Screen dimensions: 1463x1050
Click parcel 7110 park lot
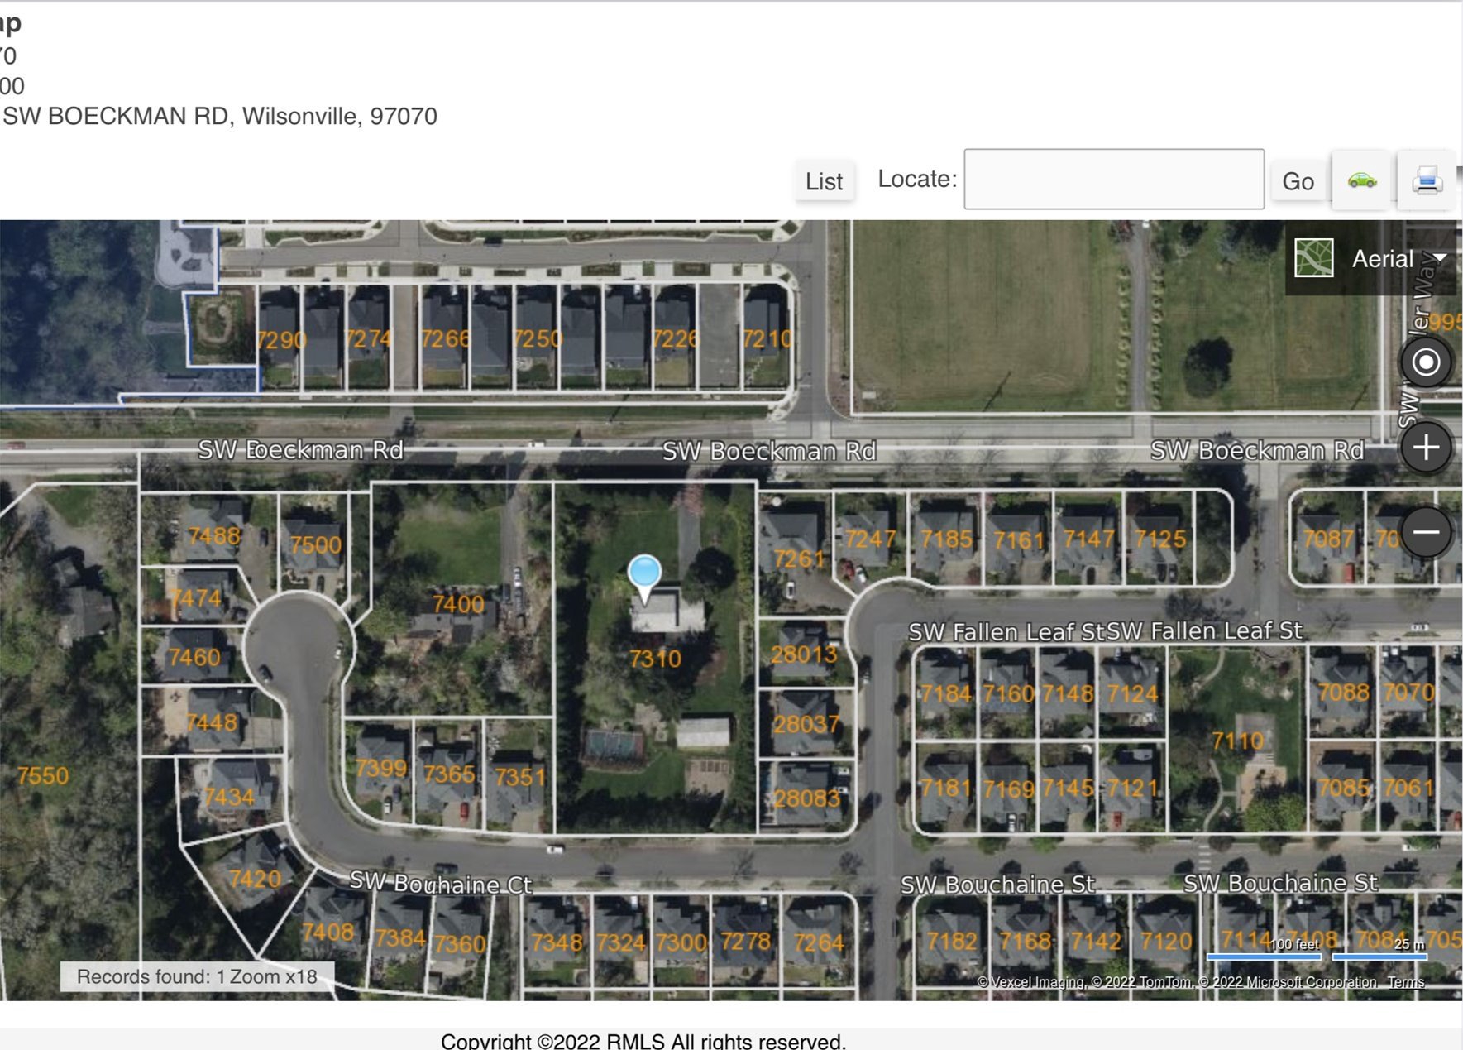(x=1237, y=741)
